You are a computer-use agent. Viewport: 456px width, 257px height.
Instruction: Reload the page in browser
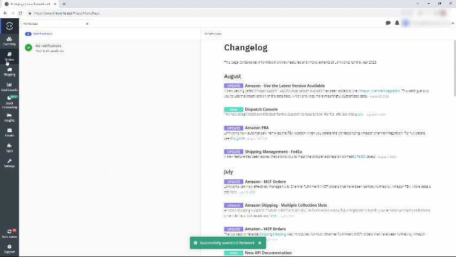tap(20, 13)
